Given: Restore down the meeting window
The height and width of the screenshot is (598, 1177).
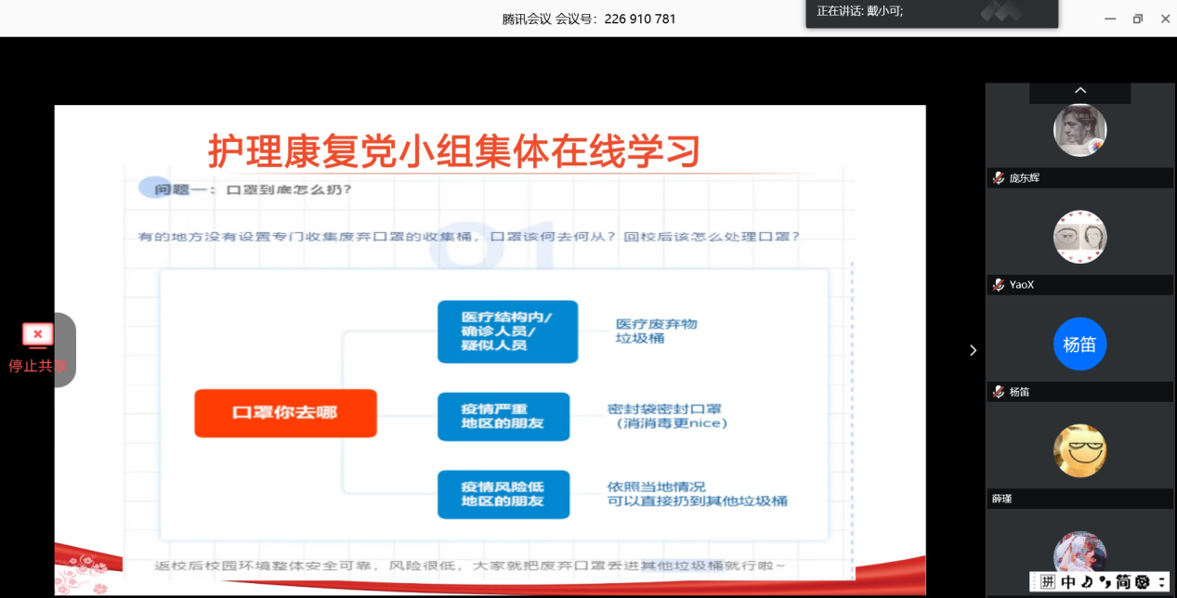Looking at the screenshot, I should tap(1138, 19).
